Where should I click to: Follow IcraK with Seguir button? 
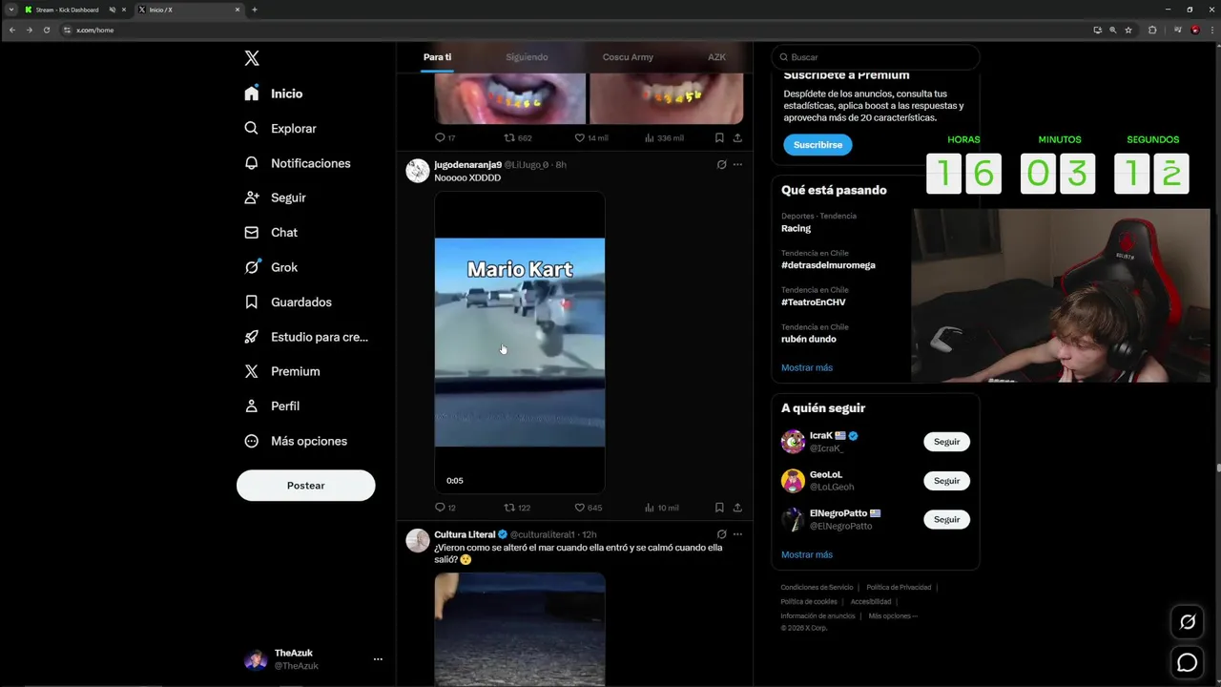946,442
